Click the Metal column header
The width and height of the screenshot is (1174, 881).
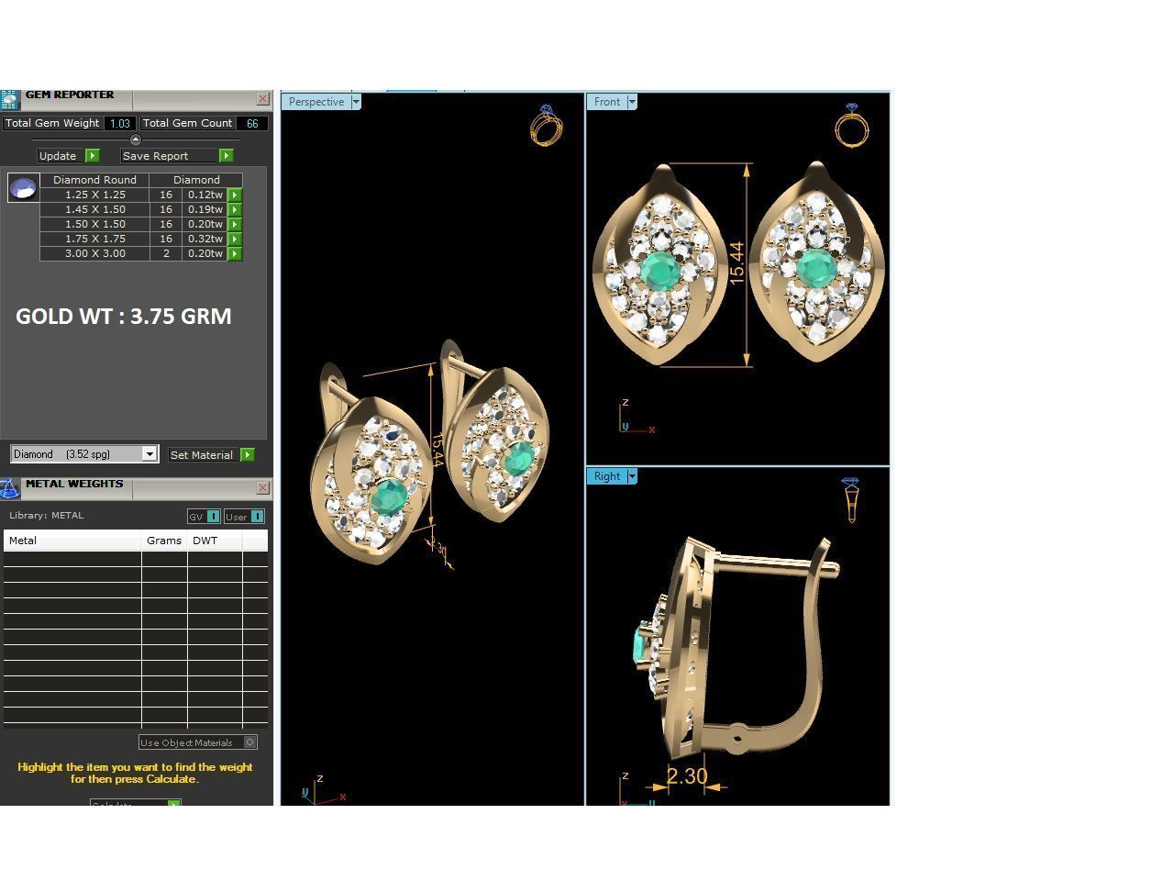click(x=72, y=541)
